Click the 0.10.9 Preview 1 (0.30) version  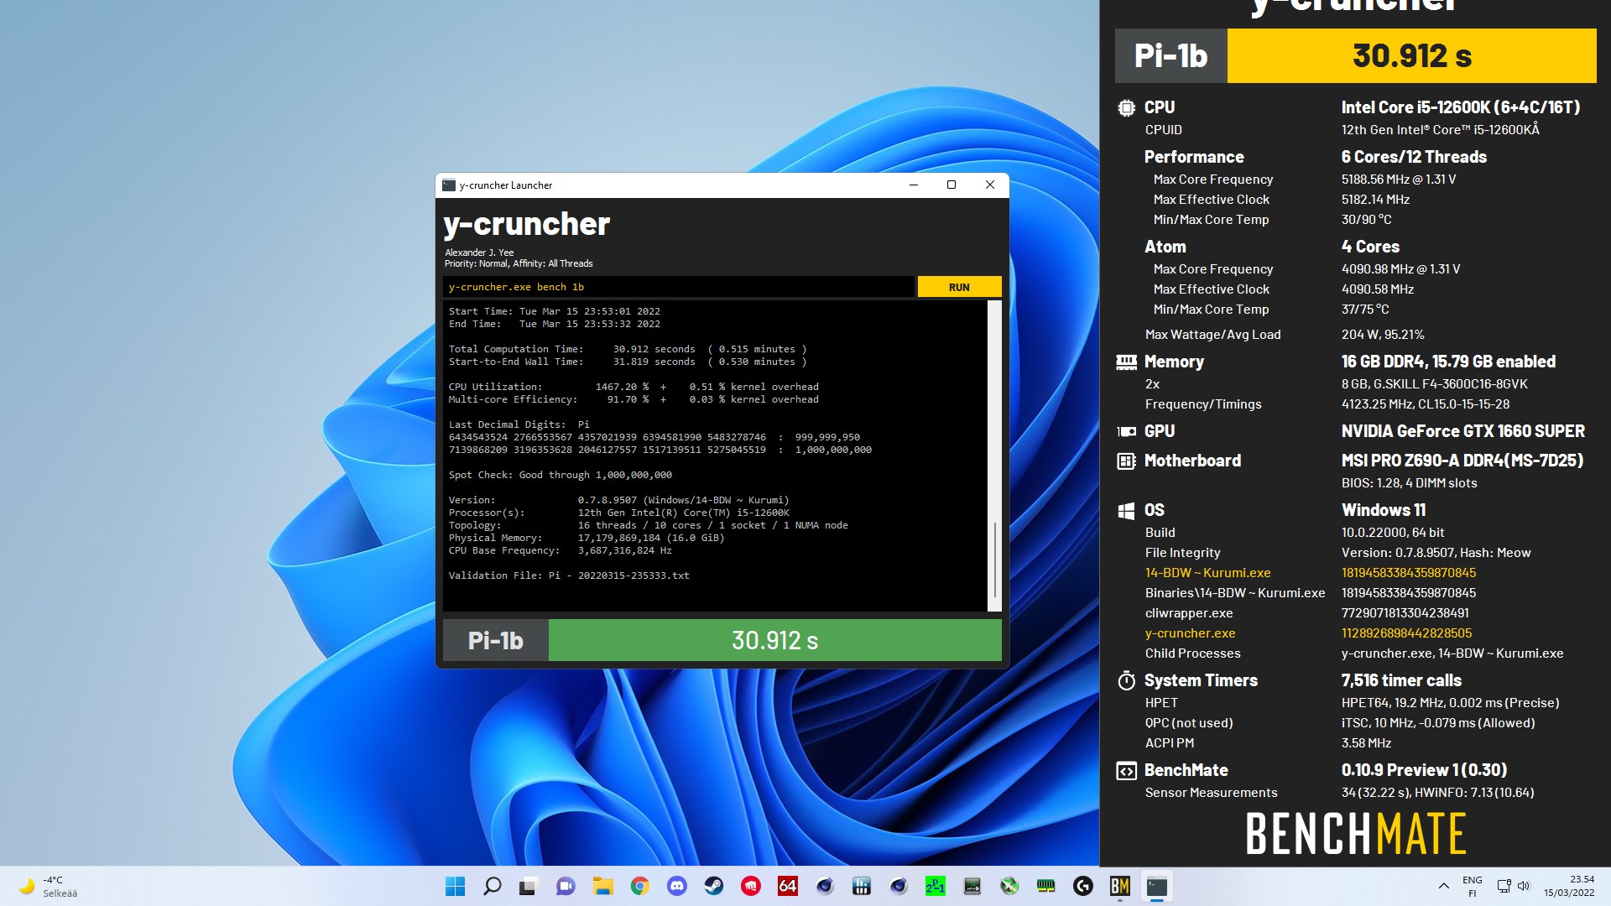[1424, 770]
